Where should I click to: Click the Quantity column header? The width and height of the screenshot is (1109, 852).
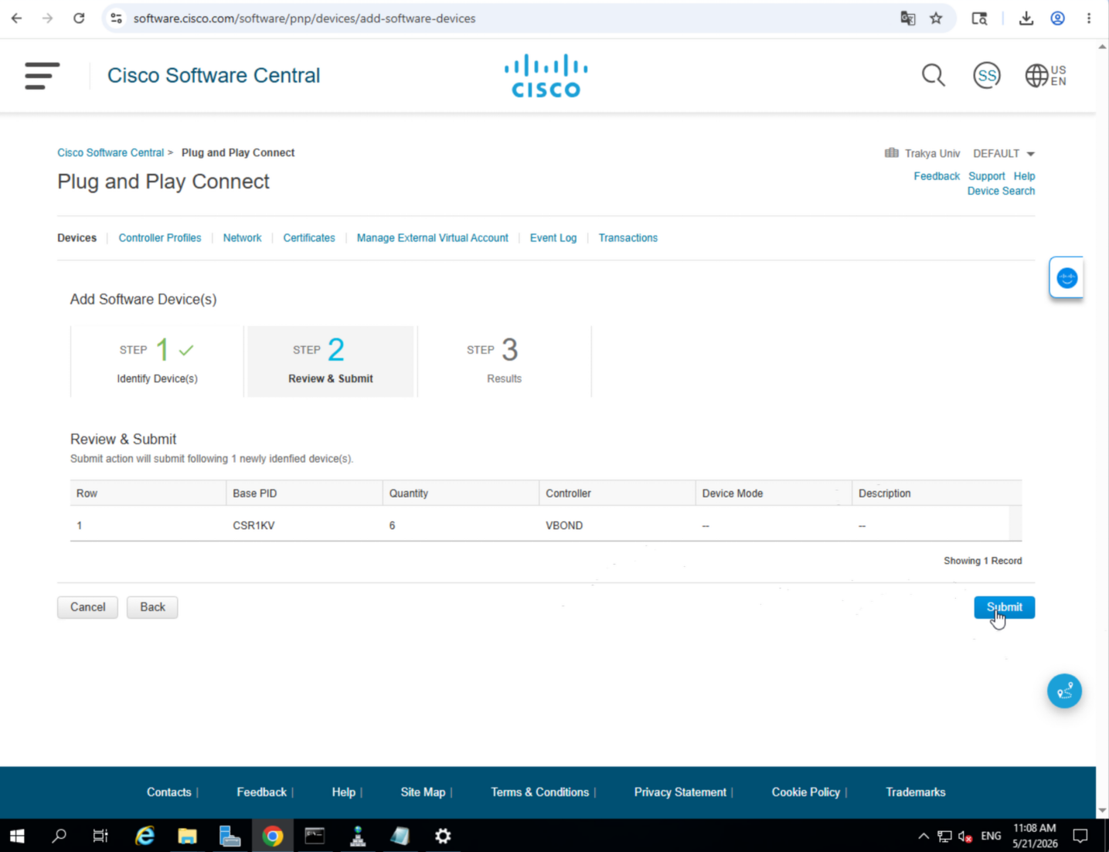click(x=461, y=494)
